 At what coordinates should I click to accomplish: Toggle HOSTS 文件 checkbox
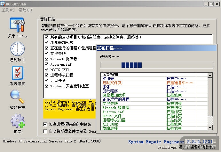[x=46, y=69]
